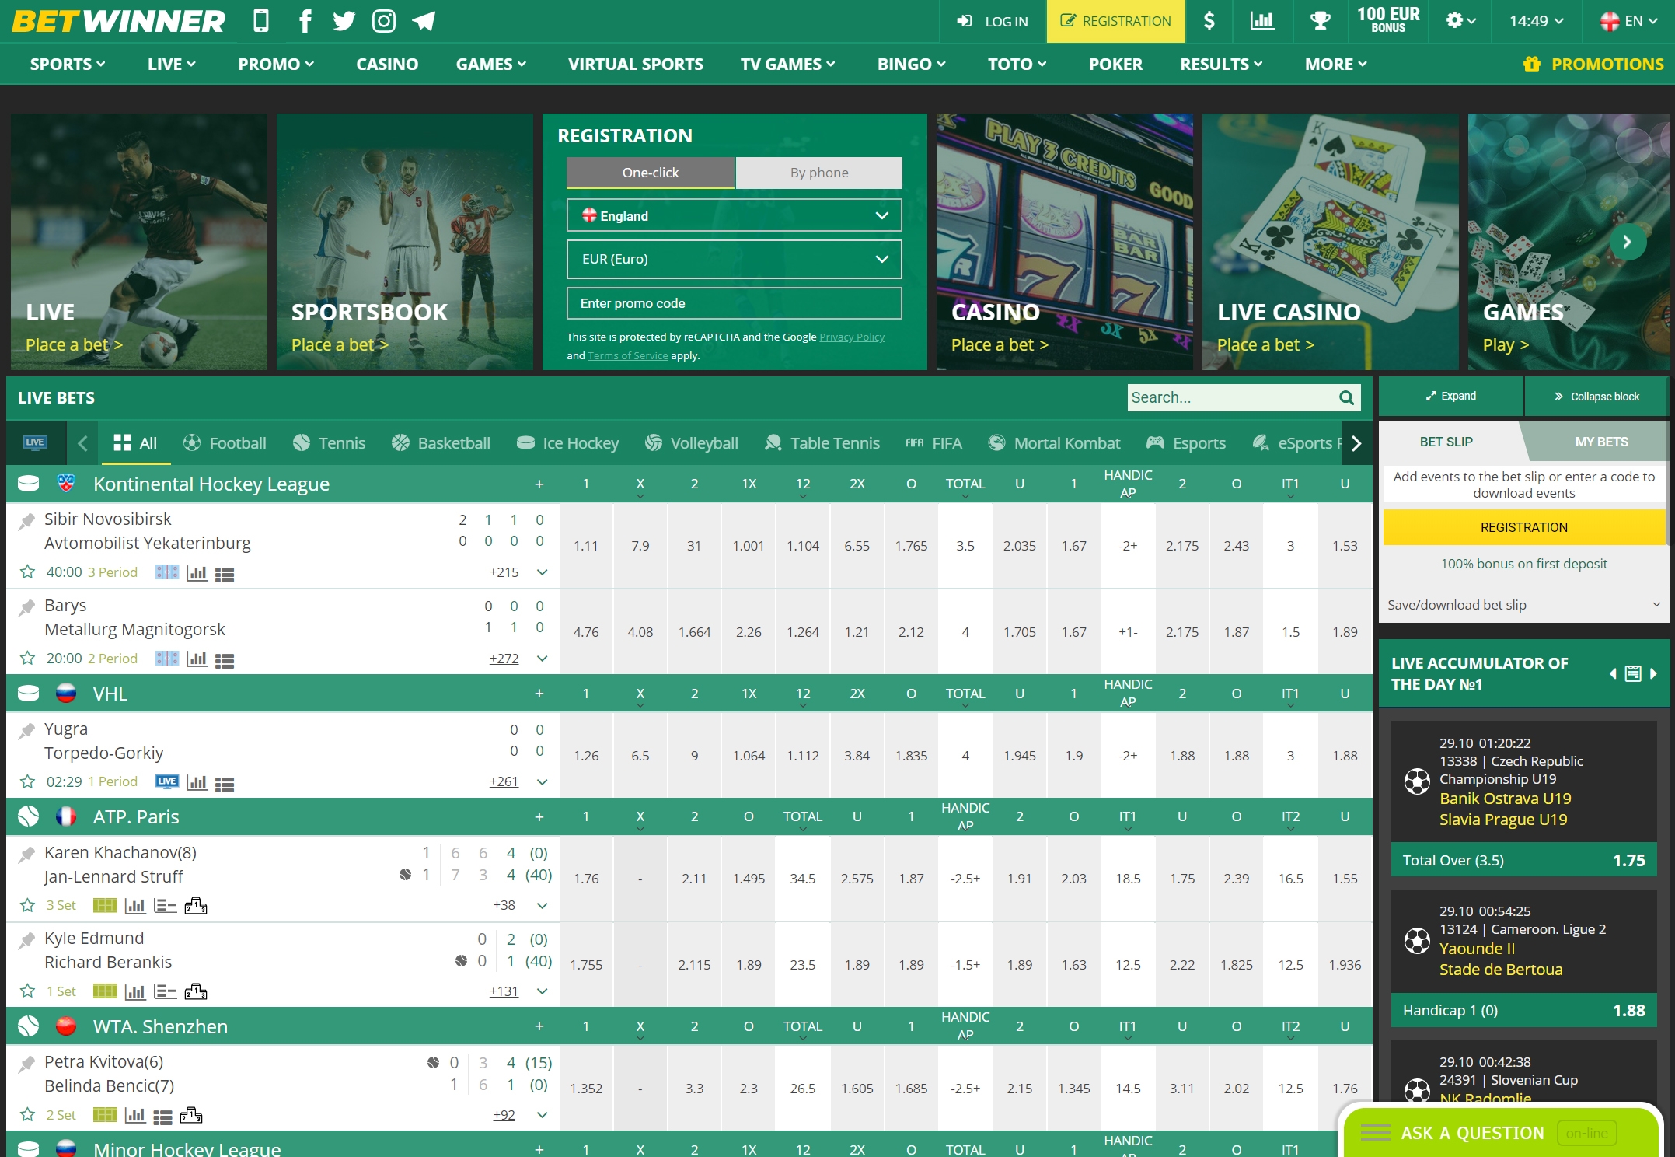Click the statistics bar-chart icon in header

click(x=1263, y=21)
